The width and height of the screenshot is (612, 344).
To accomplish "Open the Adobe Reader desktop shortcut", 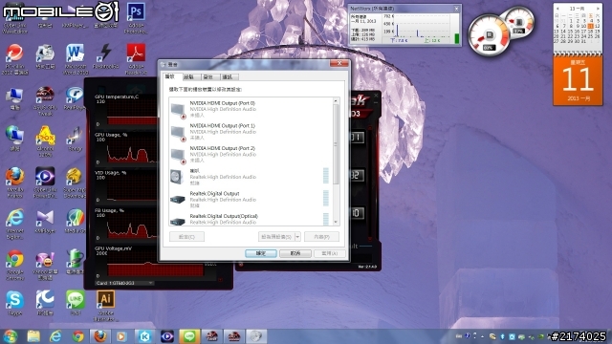I will coord(136,59).
